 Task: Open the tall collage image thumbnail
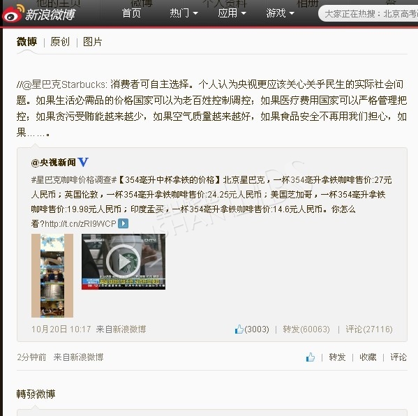tap(52, 276)
